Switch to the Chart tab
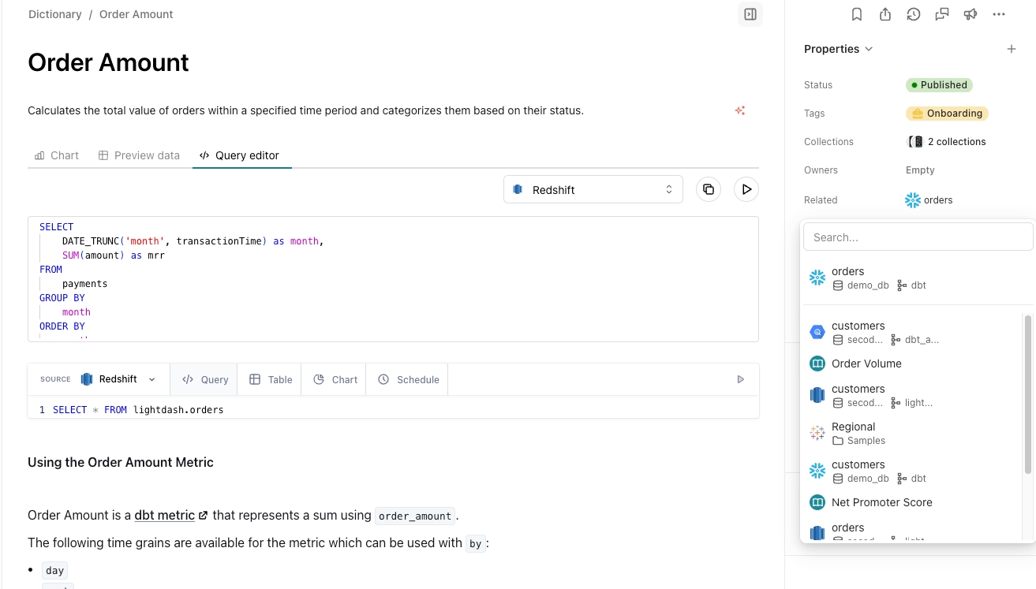 click(57, 155)
